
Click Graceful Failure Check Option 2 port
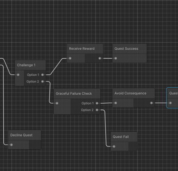coord(97,110)
